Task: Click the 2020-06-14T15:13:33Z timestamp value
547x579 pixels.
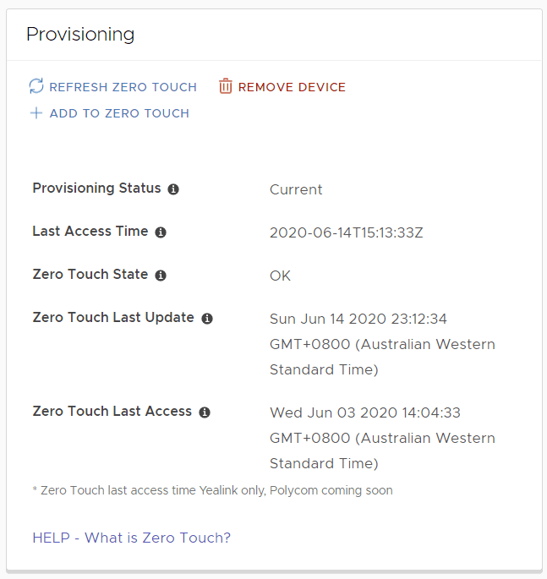Action: coord(346,232)
